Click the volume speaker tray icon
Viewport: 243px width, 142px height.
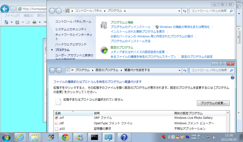(214, 137)
